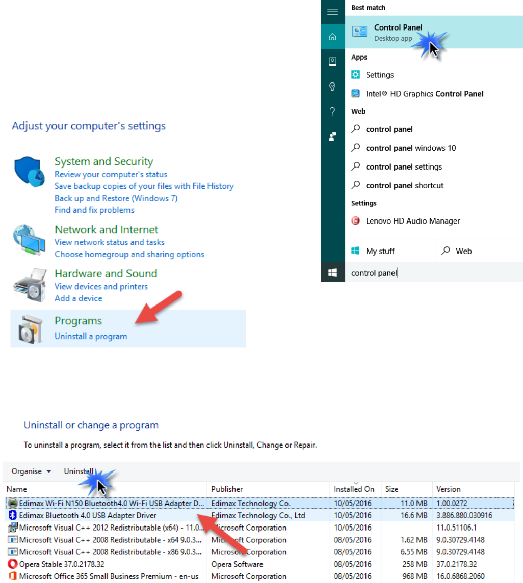This screenshot has width=523, height=583.
Task: Open the Organise dropdown menu
Action: click(31, 471)
